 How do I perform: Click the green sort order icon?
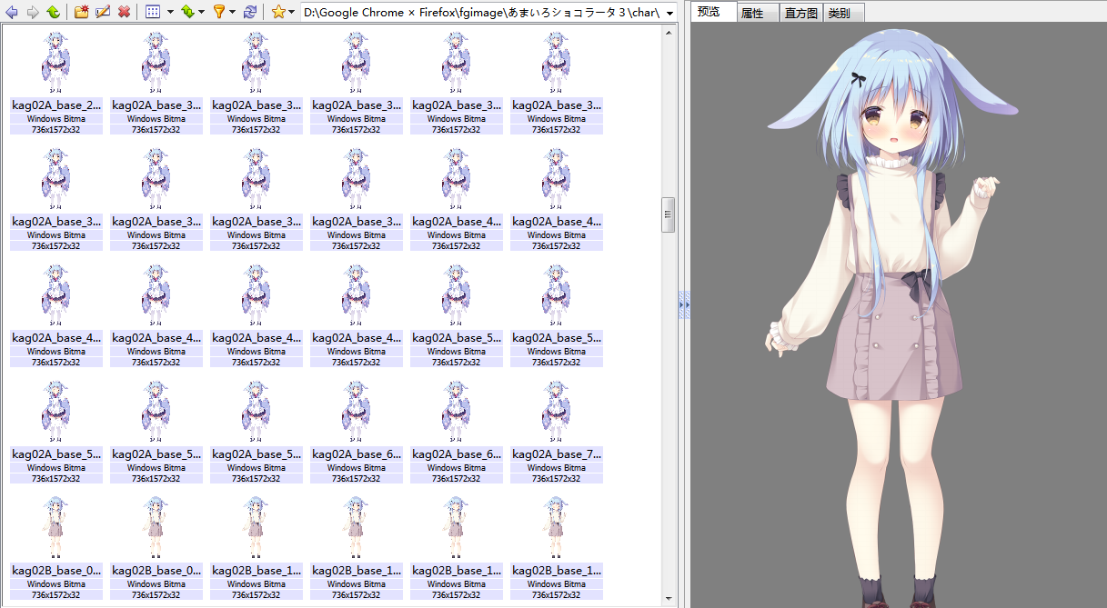(186, 12)
